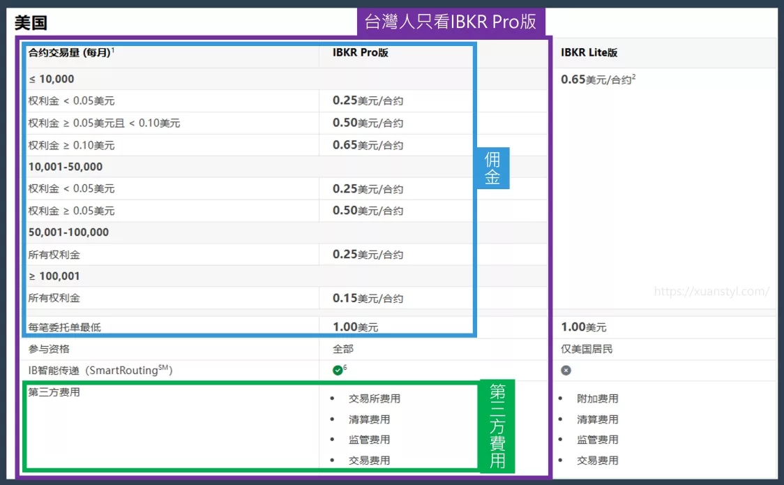Click 0.25美元/合约 in the 50,001-100,000 tier

[x=368, y=255]
